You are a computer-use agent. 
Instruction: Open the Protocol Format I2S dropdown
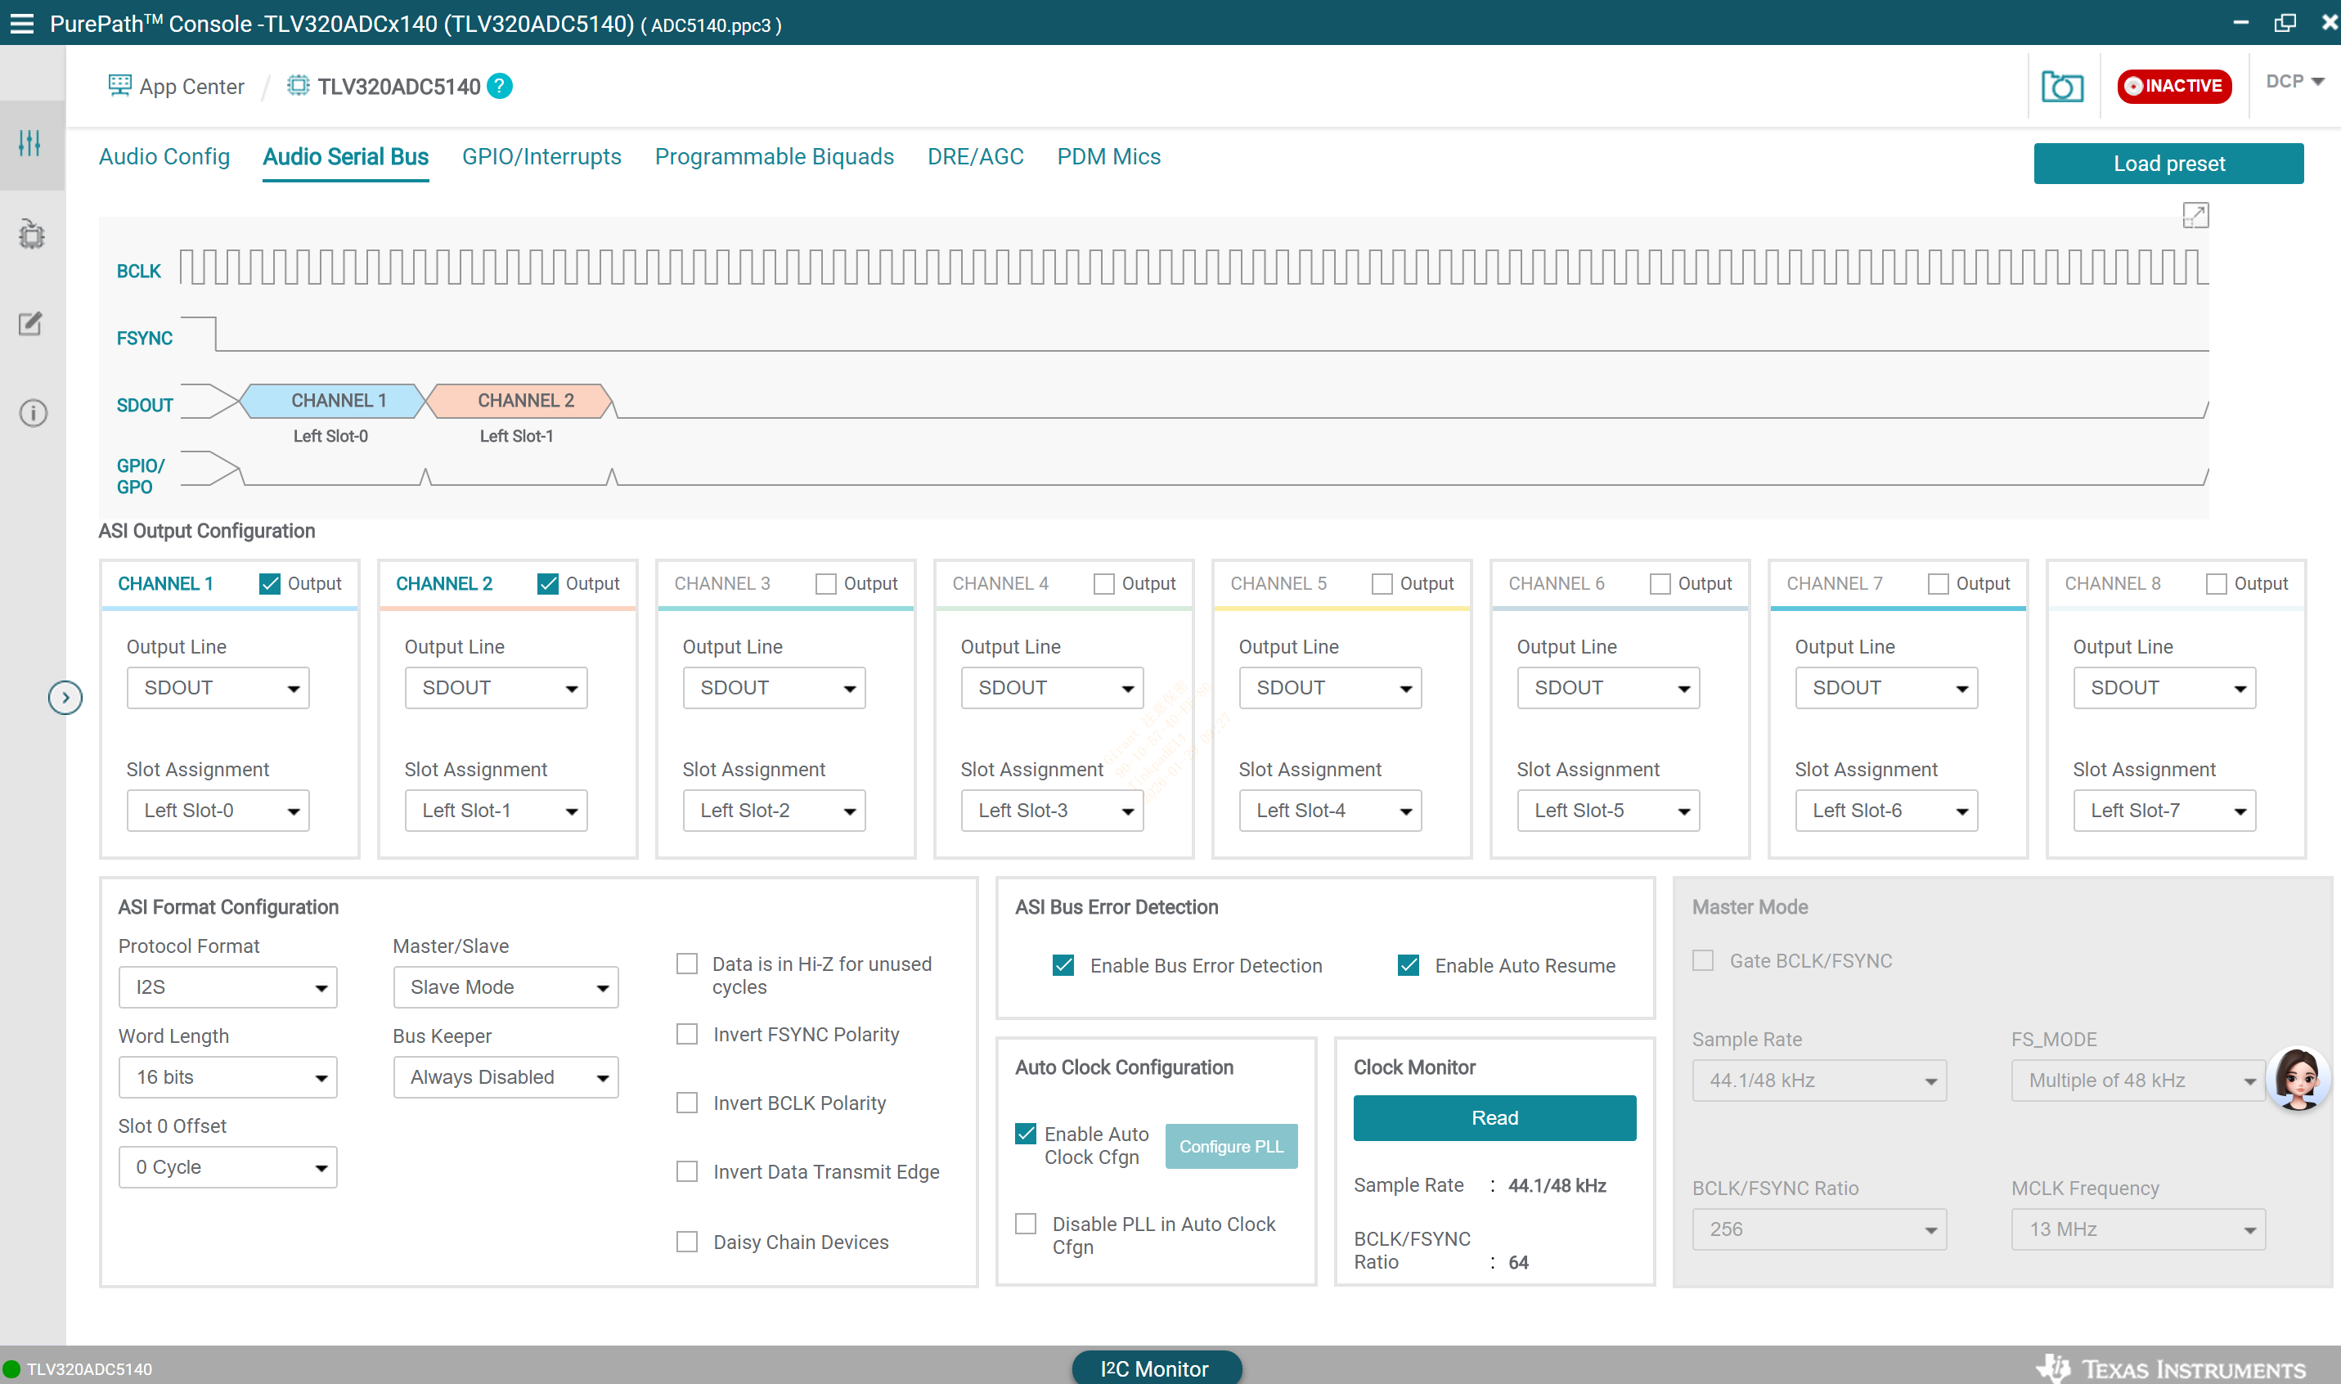point(227,987)
